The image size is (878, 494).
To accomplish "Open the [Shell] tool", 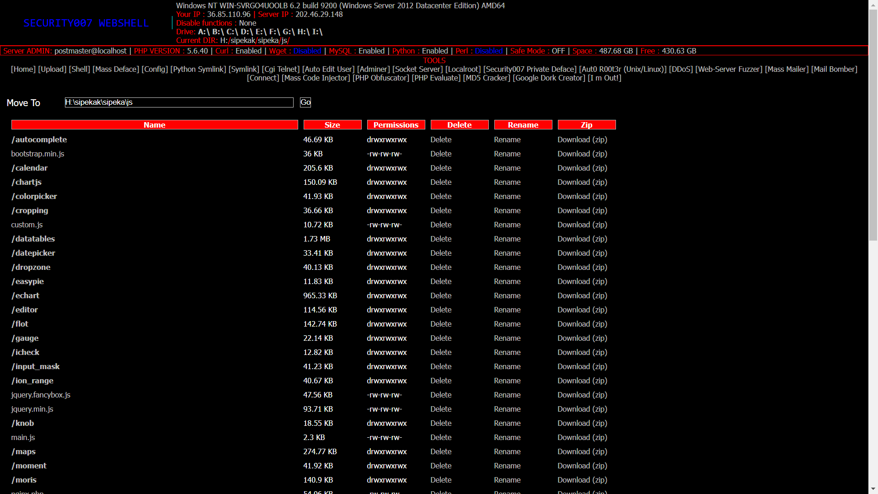I will click(80, 69).
